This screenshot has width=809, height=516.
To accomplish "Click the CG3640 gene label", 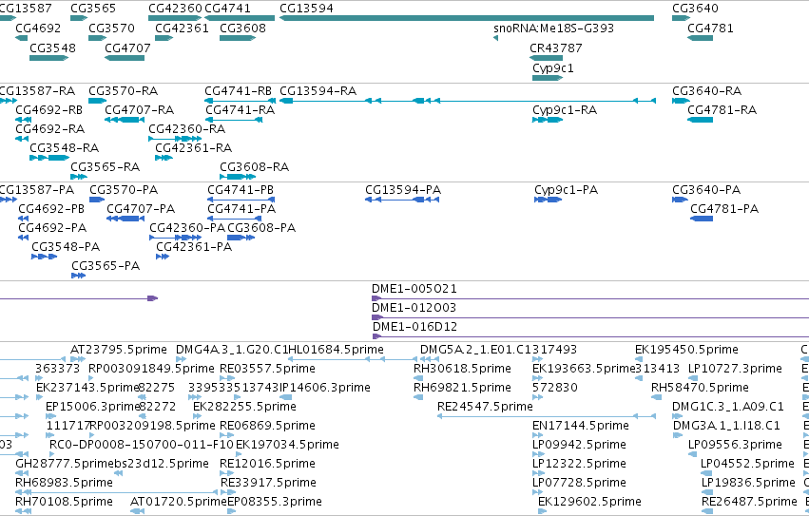I will pyautogui.click(x=695, y=9).
